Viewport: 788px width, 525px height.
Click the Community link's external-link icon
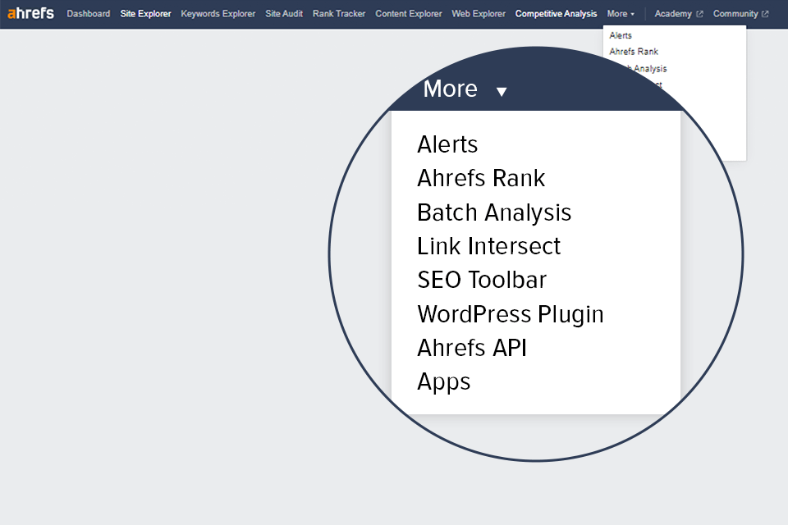[765, 14]
